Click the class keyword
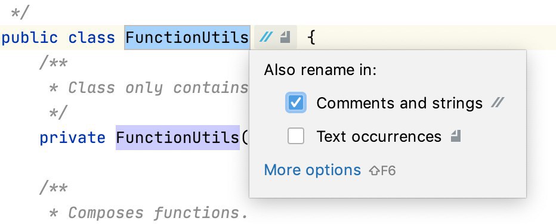Image resolution: width=556 pixels, height=224 pixels. click(x=91, y=37)
